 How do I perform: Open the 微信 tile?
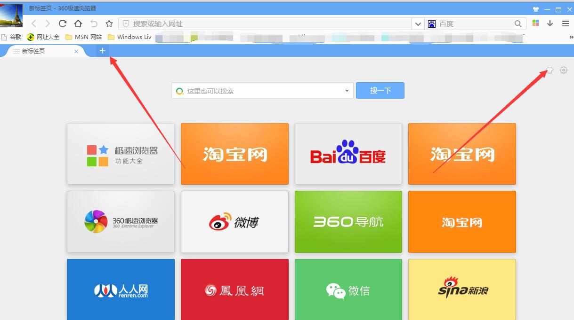pos(348,289)
